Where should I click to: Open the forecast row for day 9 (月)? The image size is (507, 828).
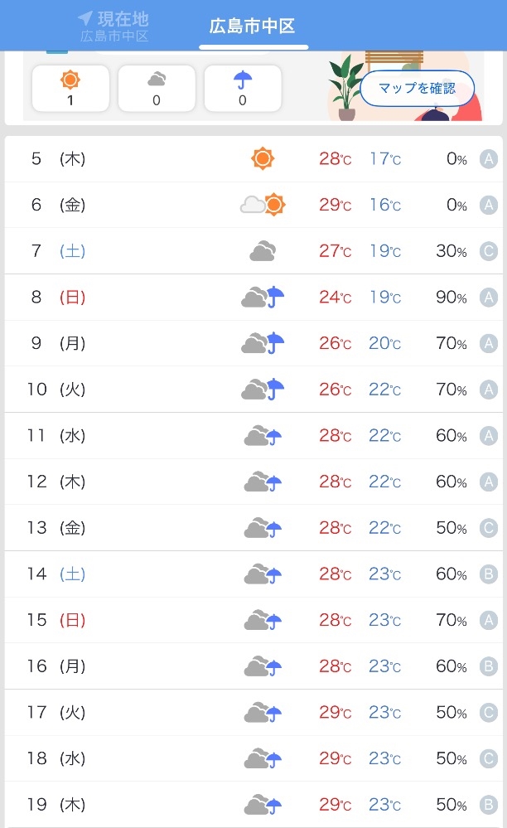point(254,343)
